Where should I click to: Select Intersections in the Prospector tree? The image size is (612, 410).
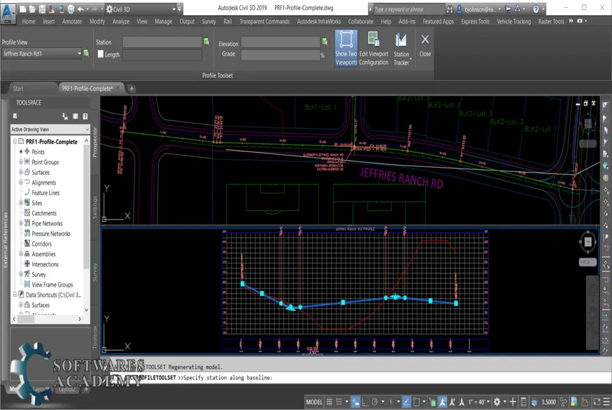click(x=45, y=264)
